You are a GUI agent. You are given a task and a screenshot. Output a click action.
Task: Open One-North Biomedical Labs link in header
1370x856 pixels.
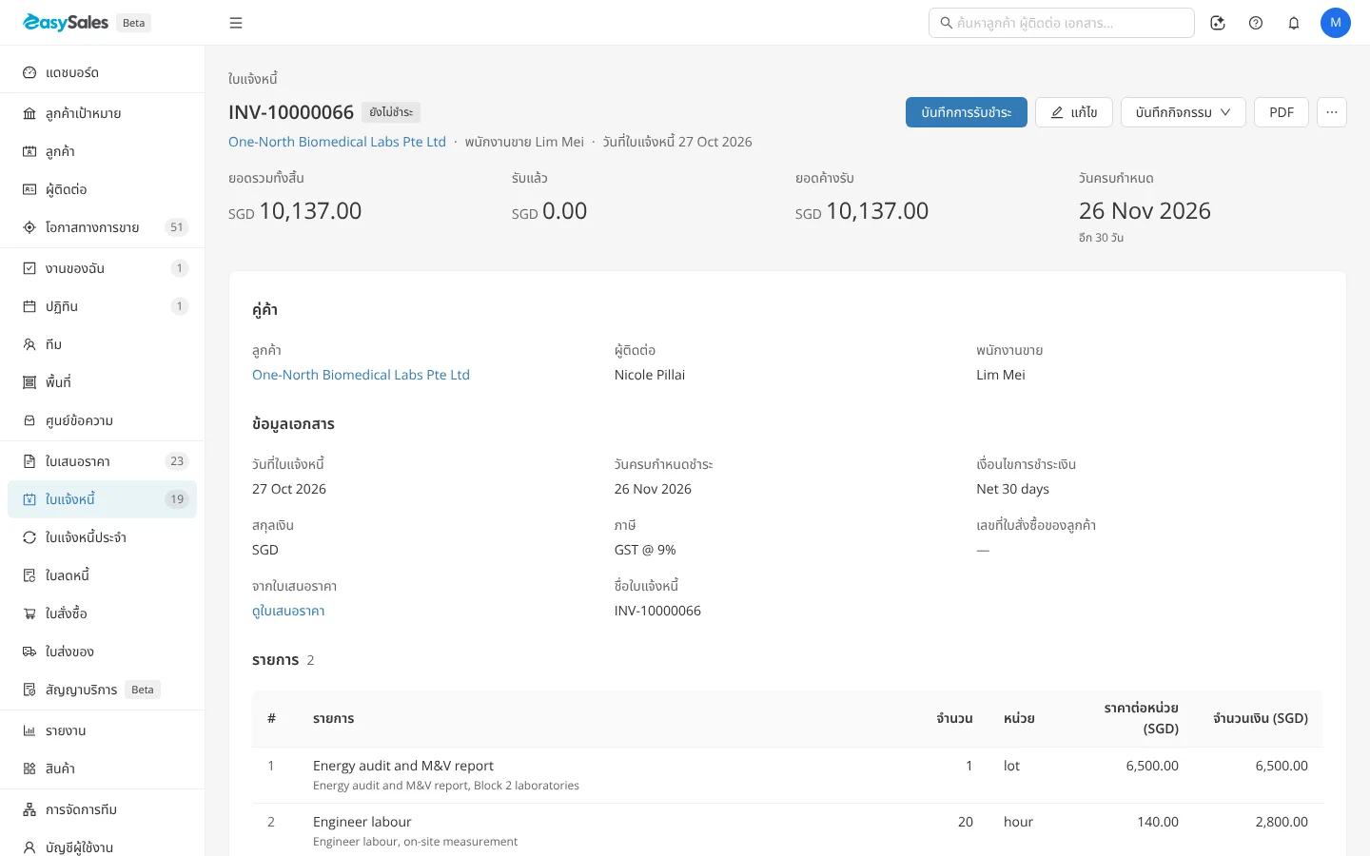click(x=337, y=142)
